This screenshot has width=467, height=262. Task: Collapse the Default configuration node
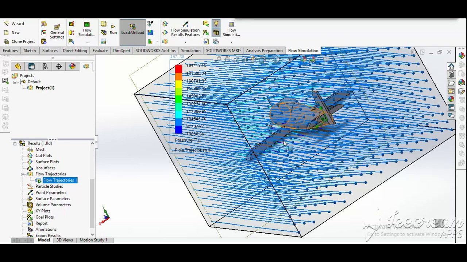(15, 82)
